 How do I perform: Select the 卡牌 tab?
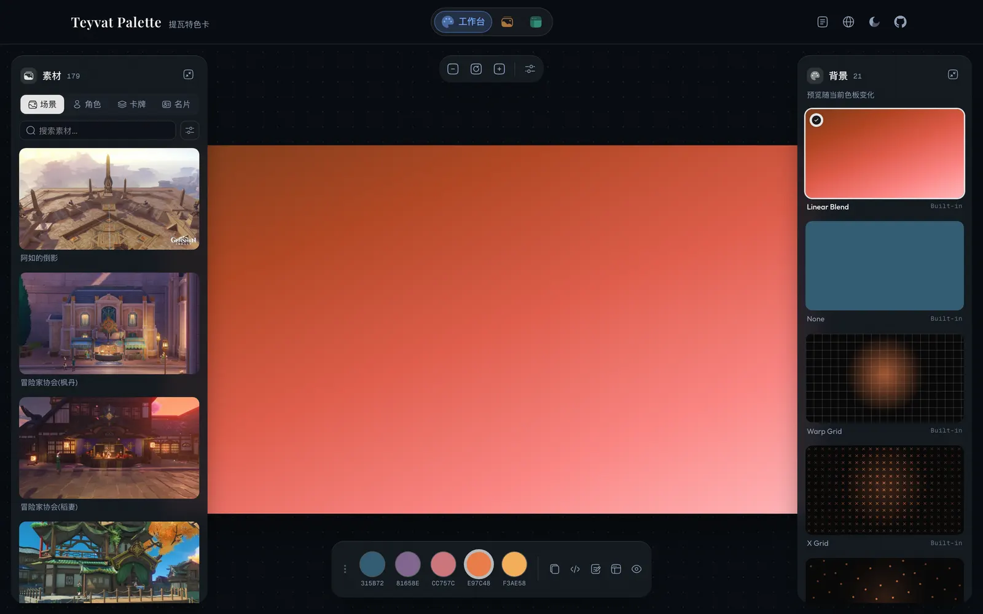tap(131, 104)
